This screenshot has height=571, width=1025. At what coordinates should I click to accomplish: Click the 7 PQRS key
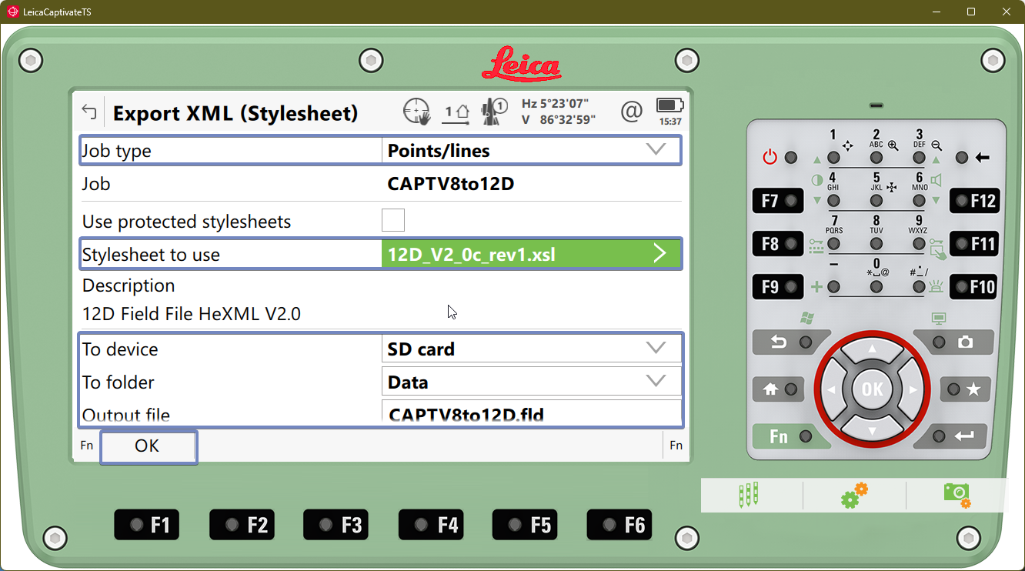[833, 244]
